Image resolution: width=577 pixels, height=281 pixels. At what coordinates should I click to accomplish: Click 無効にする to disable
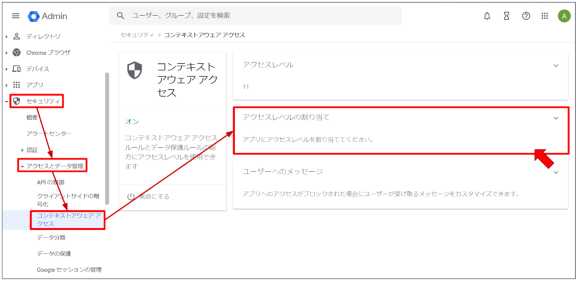[154, 196]
